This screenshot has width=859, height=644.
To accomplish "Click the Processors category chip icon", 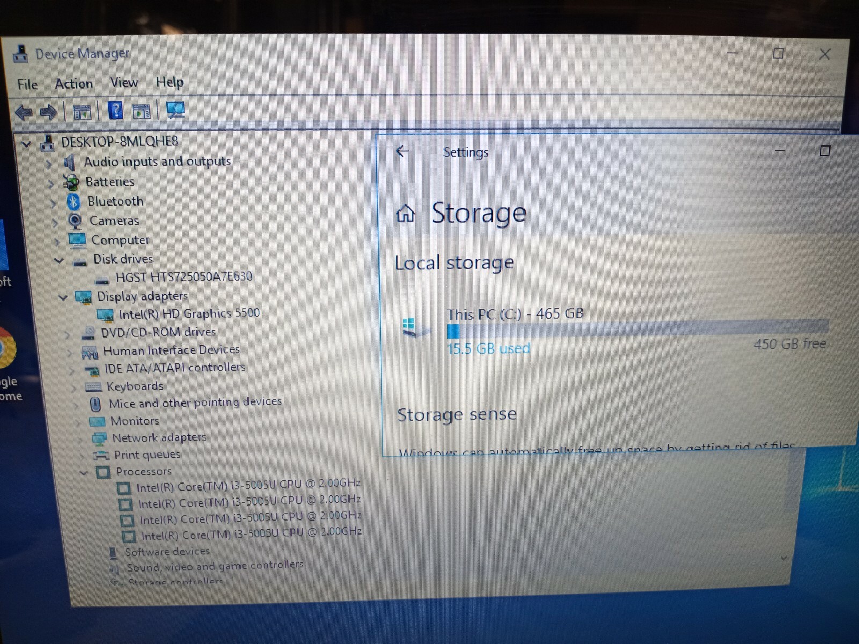I will [103, 472].
